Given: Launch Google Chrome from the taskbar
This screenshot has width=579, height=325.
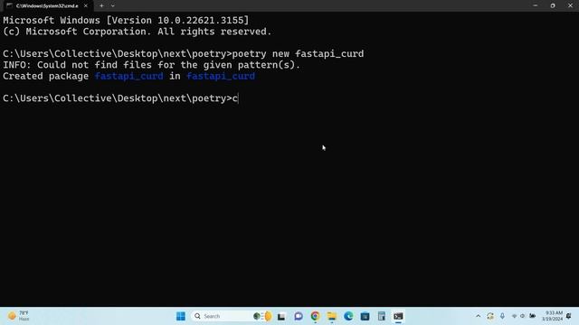Looking at the screenshot, I should (315, 316).
